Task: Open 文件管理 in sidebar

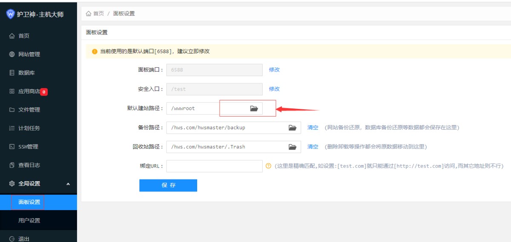Action: click(x=29, y=110)
